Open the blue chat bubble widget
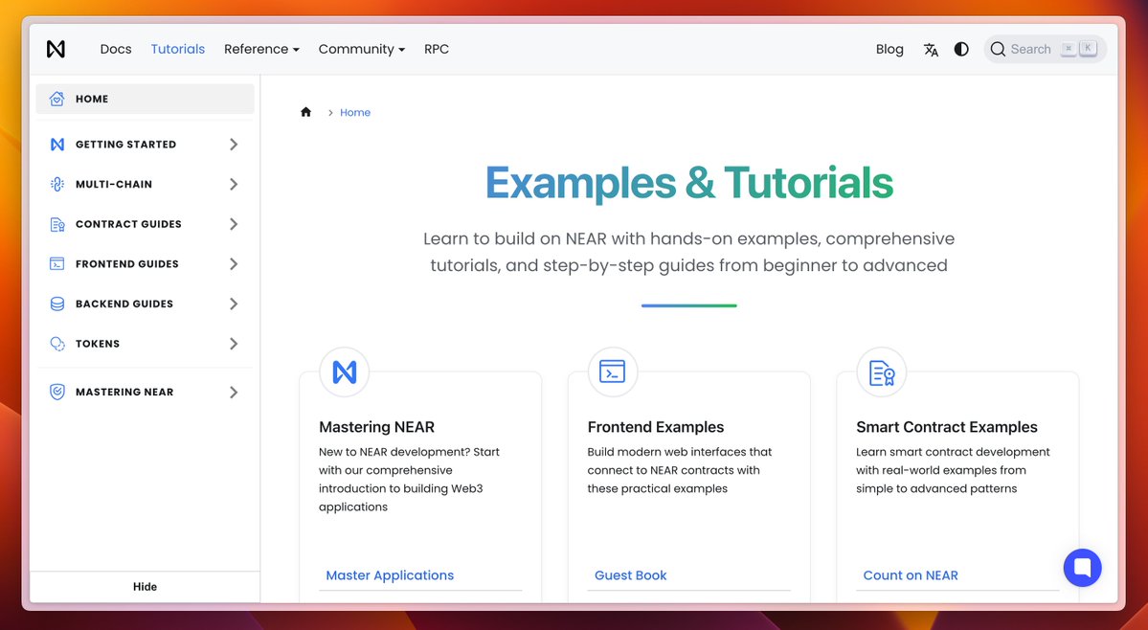Image resolution: width=1148 pixels, height=630 pixels. pyautogui.click(x=1082, y=568)
